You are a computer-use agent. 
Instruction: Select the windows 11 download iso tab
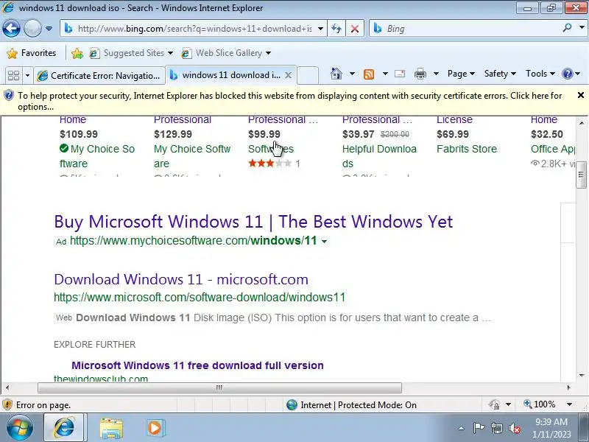(x=225, y=75)
